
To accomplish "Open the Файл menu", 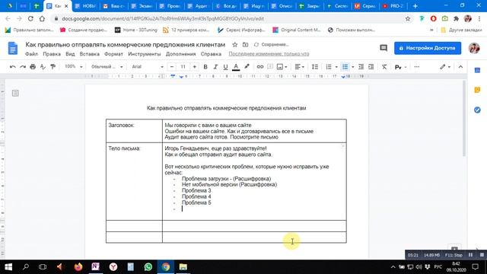I will [31, 54].
